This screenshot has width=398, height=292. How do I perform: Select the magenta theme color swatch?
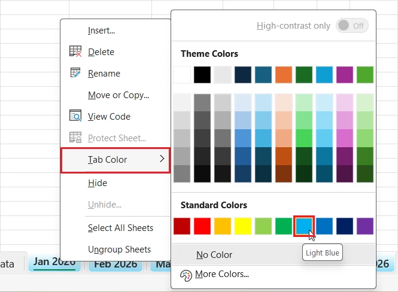click(x=345, y=75)
